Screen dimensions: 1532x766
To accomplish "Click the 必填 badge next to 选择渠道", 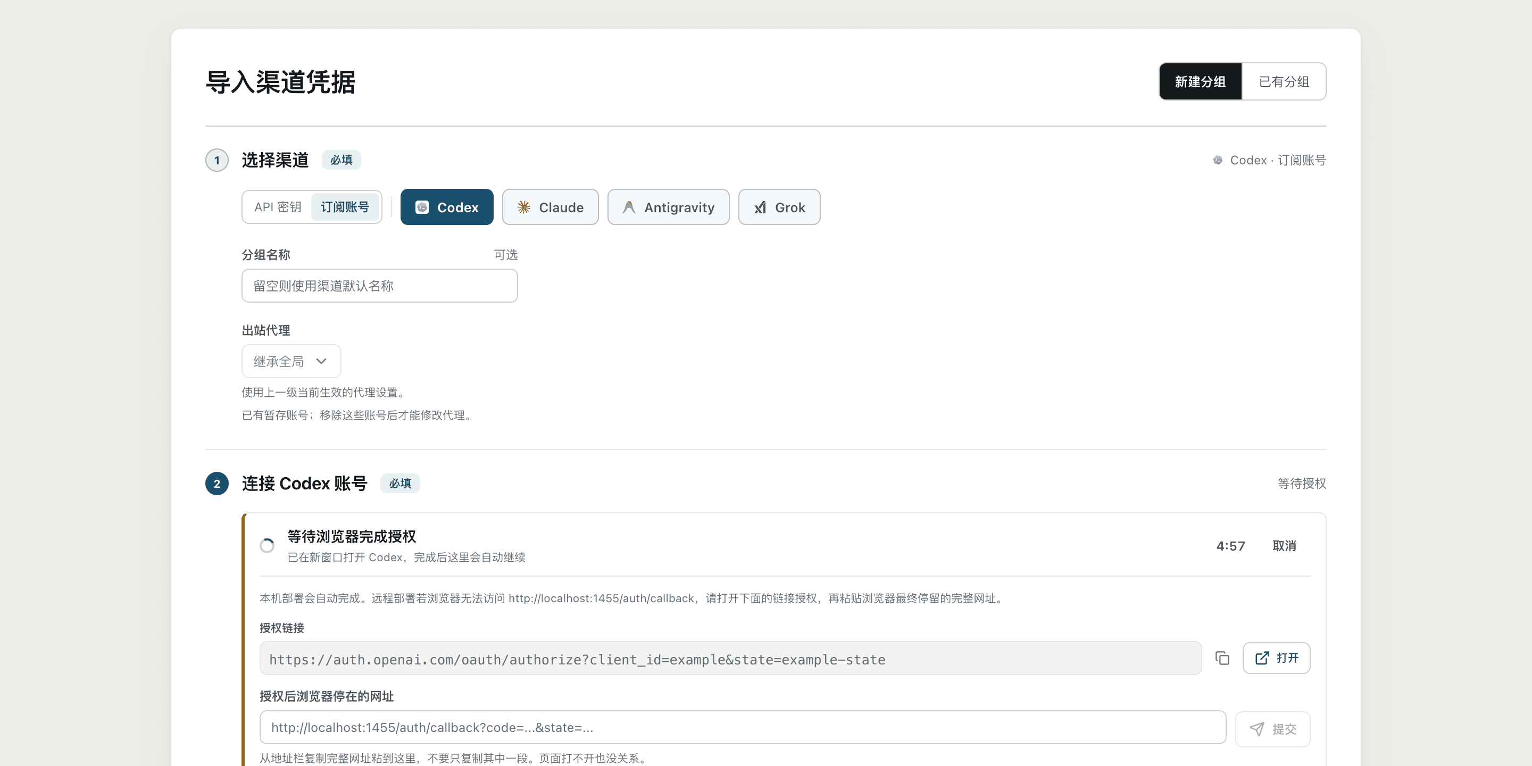I will click(342, 160).
